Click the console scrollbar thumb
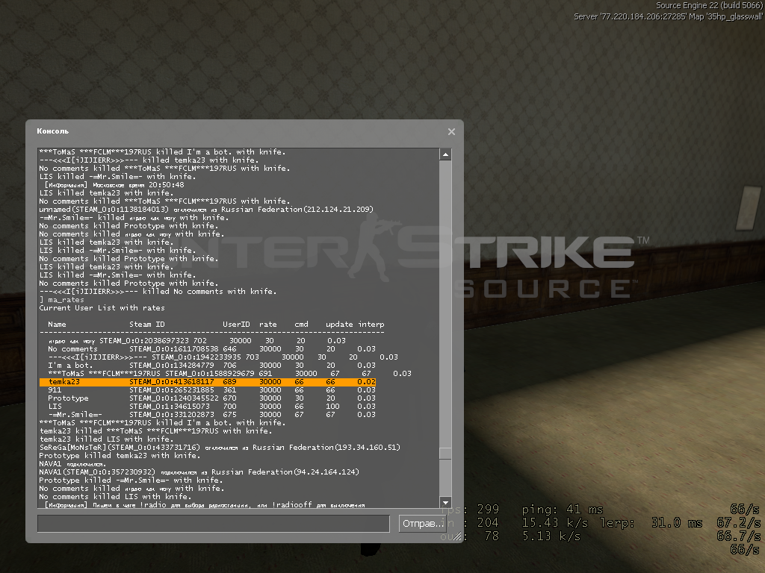The width and height of the screenshot is (765, 573). coord(445,453)
